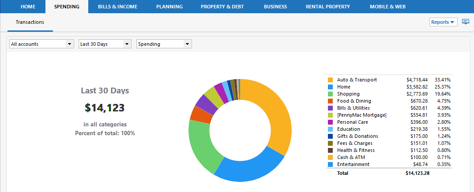Go to the PLANNING tab
This screenshot has width=474, height=192.
(169, 7)
